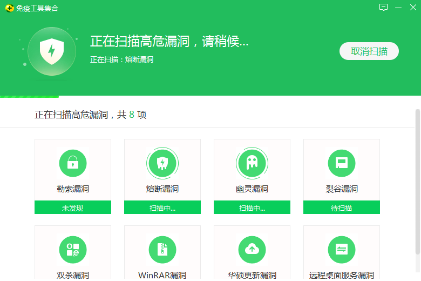This screenshot has height=281, width=421.
Task: Click the remote desktop service vulnerability icon
Action: (x=342, y=250)
